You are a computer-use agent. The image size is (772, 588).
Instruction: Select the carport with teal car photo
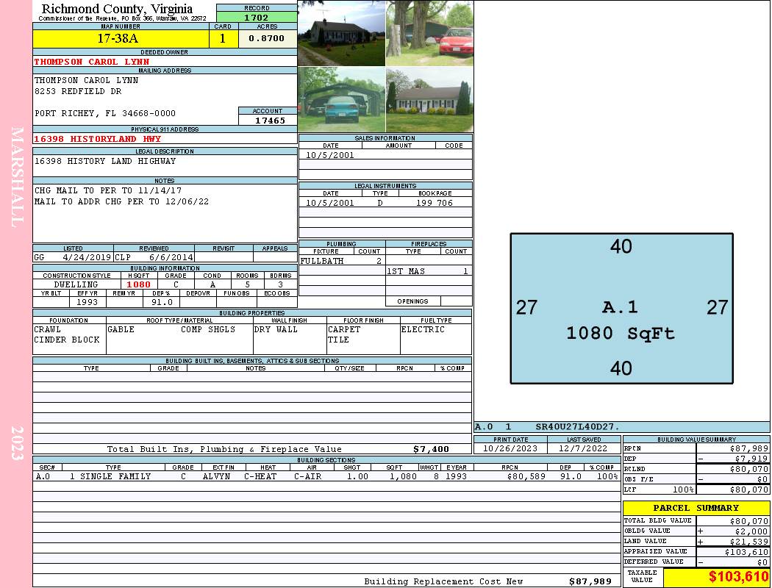click(x=341, y=100)
